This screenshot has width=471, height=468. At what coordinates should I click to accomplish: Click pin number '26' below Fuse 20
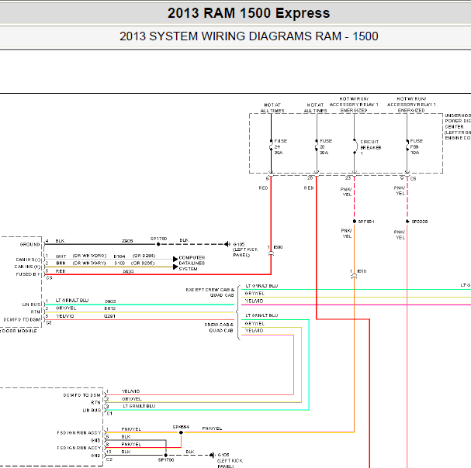click(310, 178)
